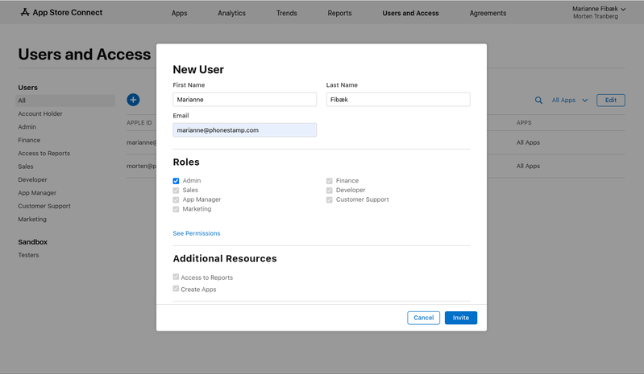The width and height of the screenshot is (644, 374).
Task: Switch to the Reports tab
Action: pos(339,13)
